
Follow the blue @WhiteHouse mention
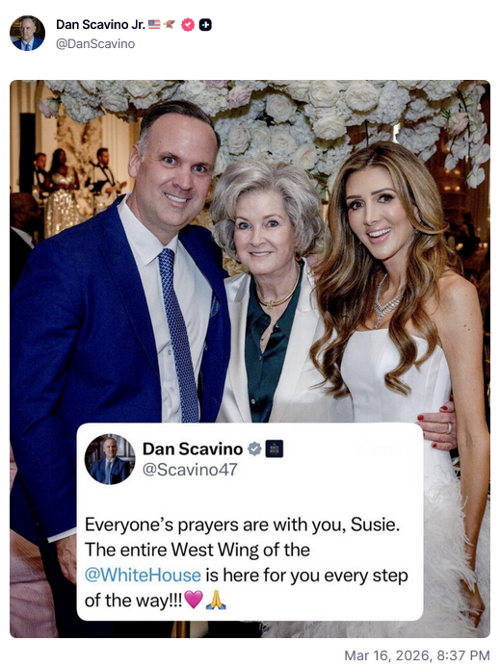point(143,576)
